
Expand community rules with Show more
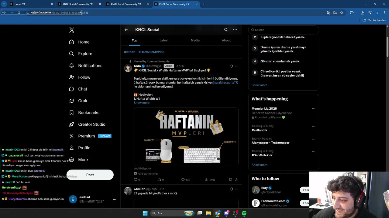[x=260, y=85]
